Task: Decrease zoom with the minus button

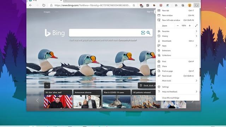Action: [178, 25]
